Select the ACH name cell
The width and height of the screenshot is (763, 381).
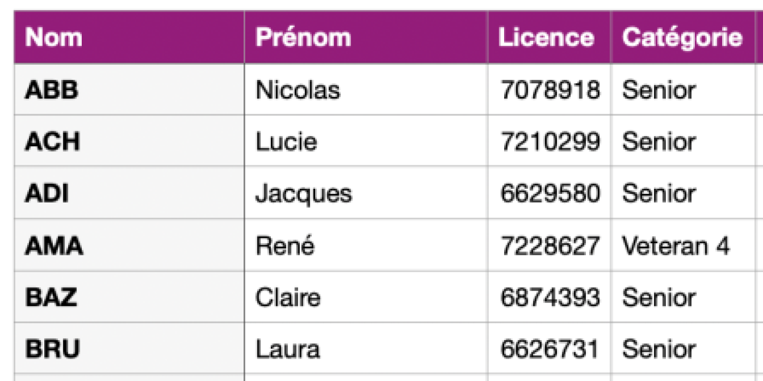click(x=129, y=141)
